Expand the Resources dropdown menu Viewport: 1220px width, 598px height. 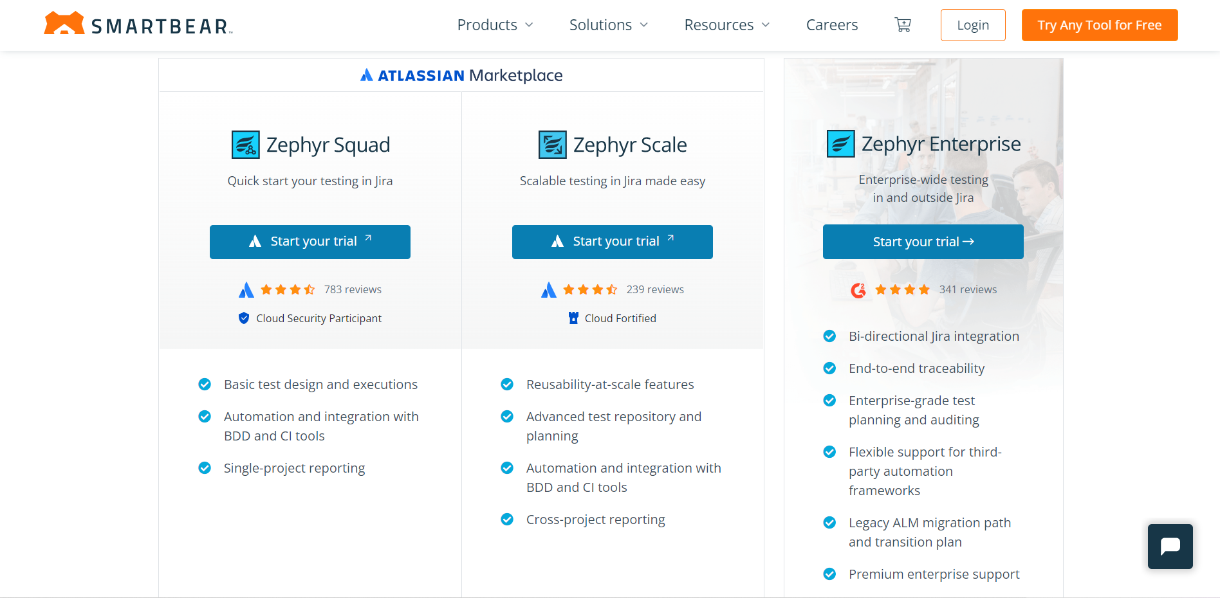[726, 25]
